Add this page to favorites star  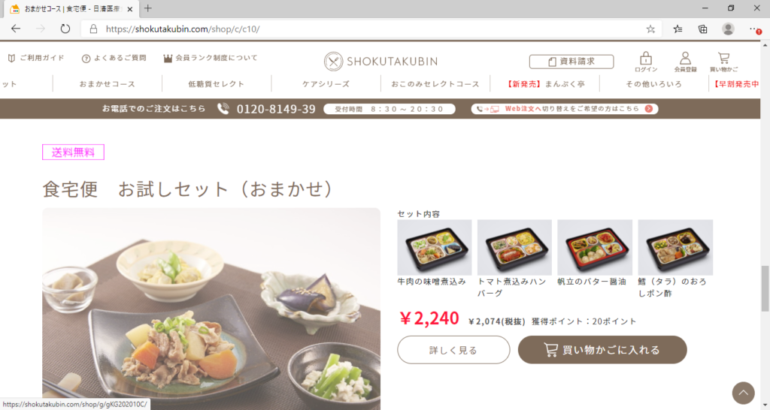point(650,29)
